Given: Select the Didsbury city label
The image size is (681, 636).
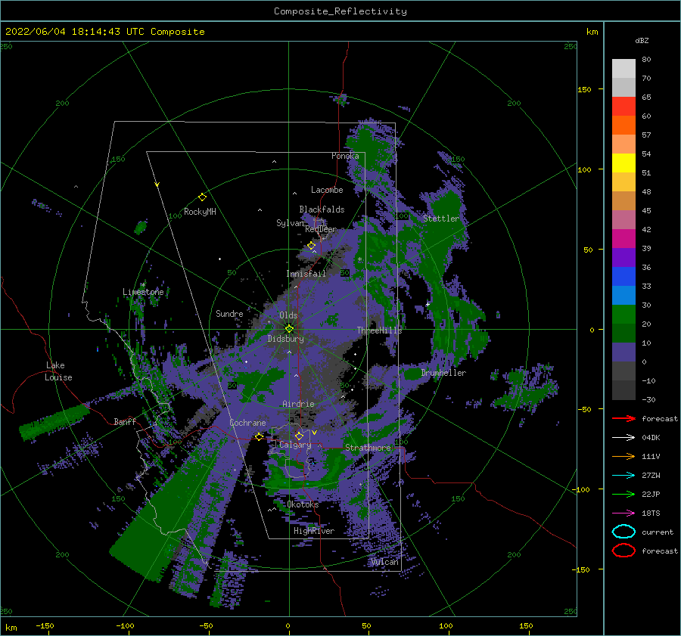Looking at the screenshot, I should click(x=285, y=339).
